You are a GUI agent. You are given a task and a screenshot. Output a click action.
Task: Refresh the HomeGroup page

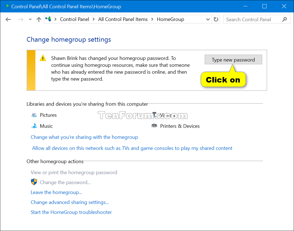coord(216,19)
